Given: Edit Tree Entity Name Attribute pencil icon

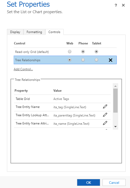Looking at the screenshot, I should (x=105, y=123).
